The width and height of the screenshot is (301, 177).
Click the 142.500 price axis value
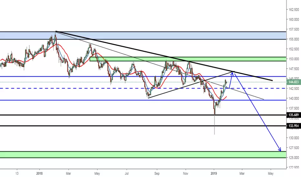[294, 88]
